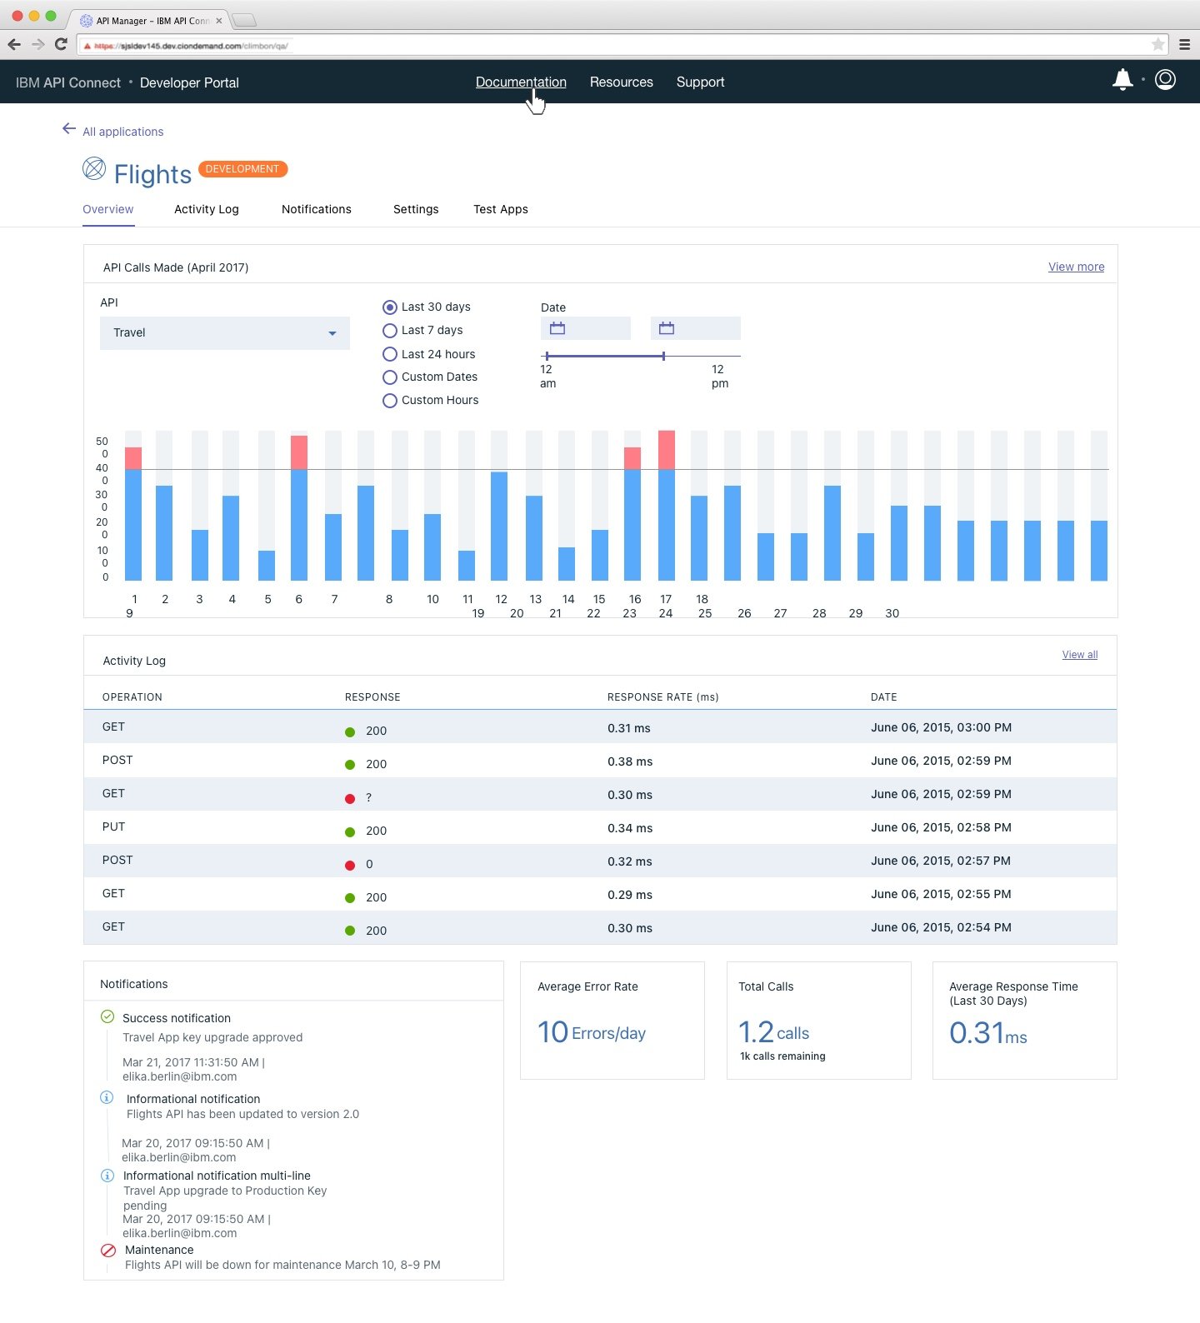Switch to Activity Log tab
This screenshot has height=1323, width=1200.
[x=207, y=209]
